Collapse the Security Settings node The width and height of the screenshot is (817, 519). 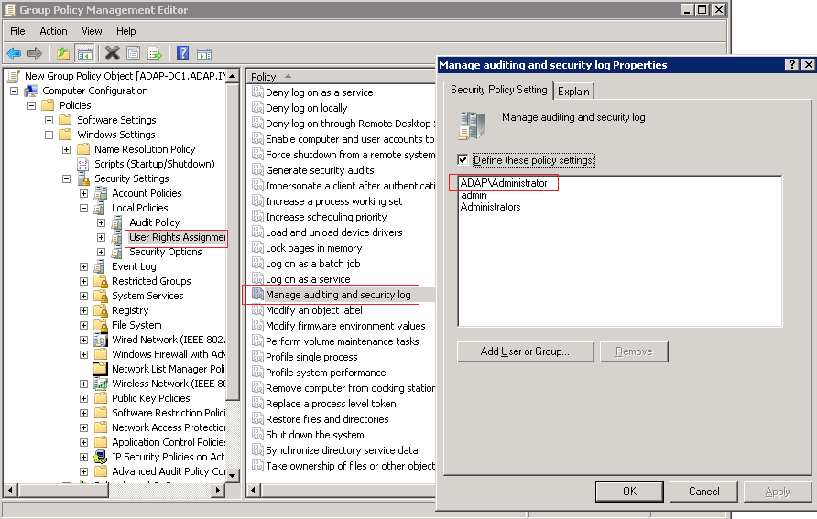pyautogui.click(x=66, y=178)
